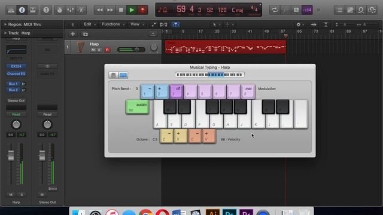
Task: Open the pointer tool menu
Action: click(x=216, y=24)
